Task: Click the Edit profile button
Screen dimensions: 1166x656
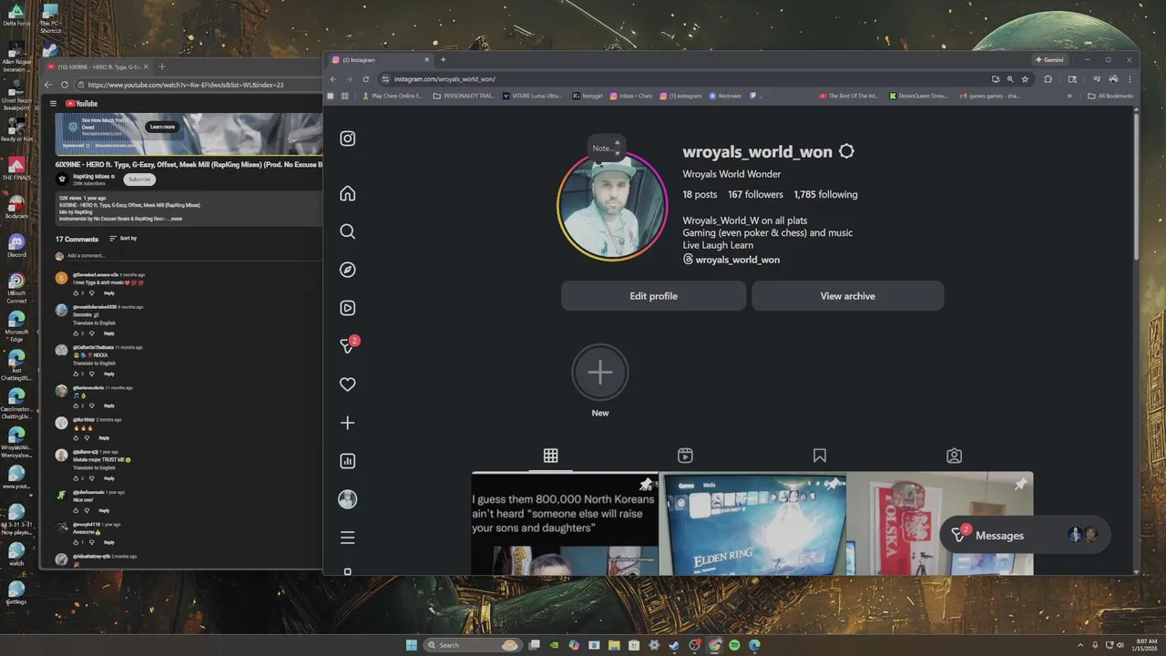Action: 653,296
